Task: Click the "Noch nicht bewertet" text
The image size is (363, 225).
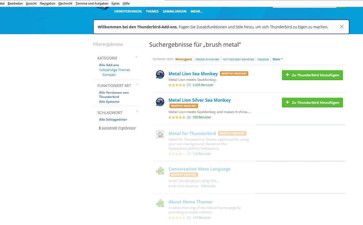Action: click(x=183, y=186)
